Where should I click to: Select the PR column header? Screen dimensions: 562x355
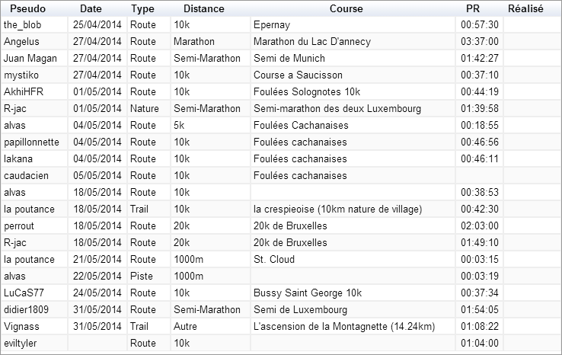point(473,8)
